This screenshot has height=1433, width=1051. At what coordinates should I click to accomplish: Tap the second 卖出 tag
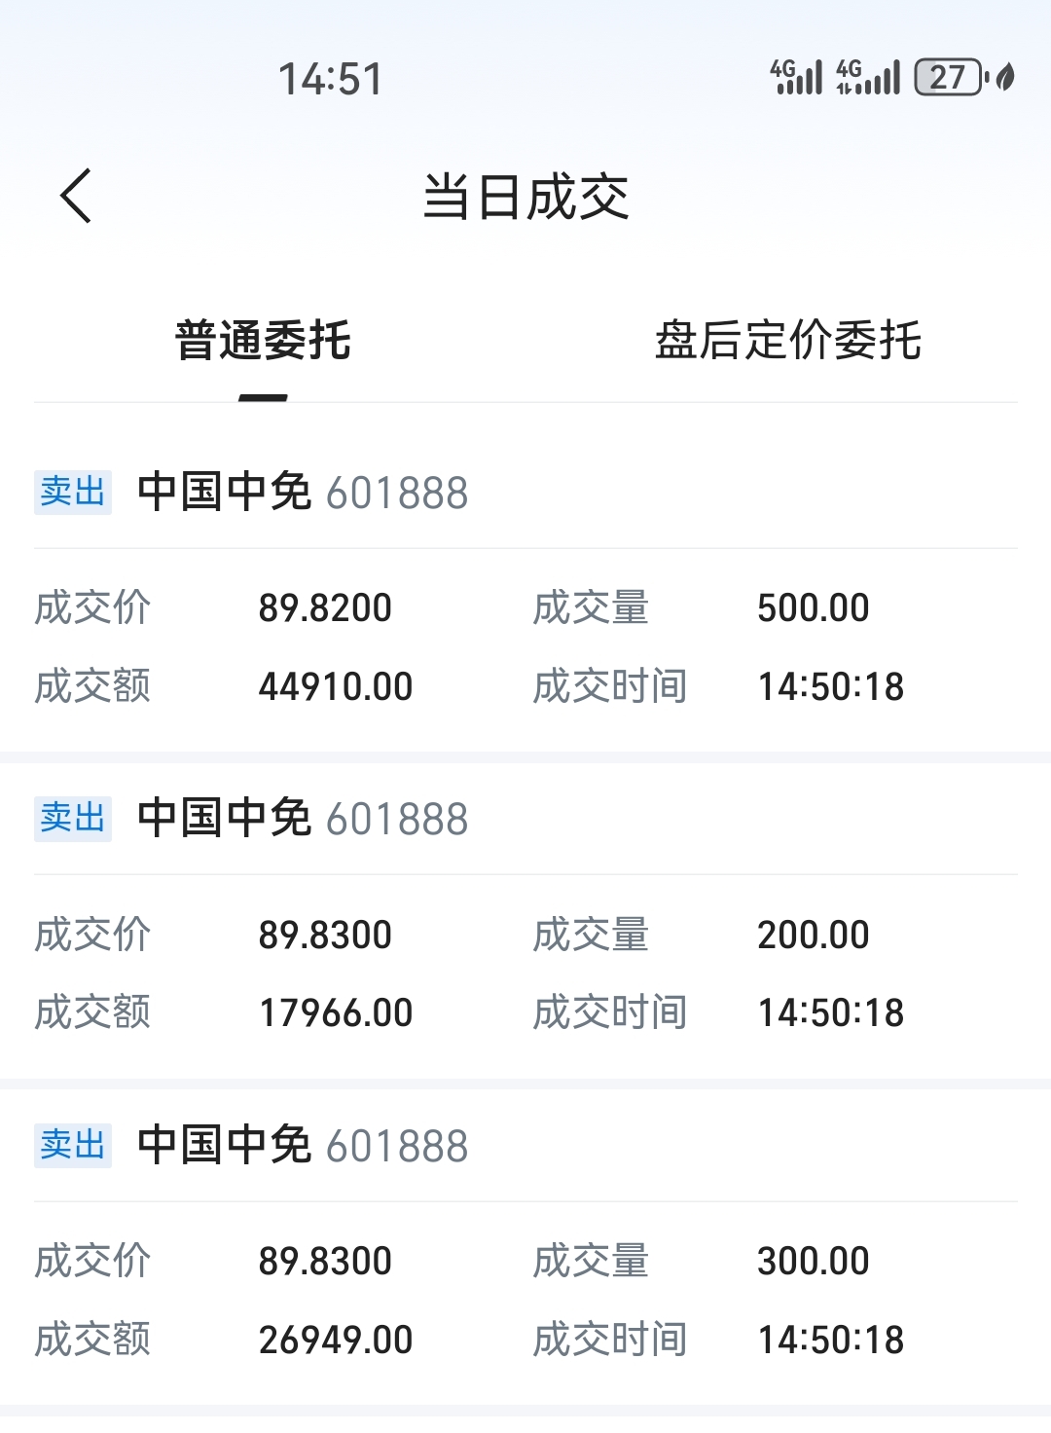pyautogui.click(x=73, y=818)
